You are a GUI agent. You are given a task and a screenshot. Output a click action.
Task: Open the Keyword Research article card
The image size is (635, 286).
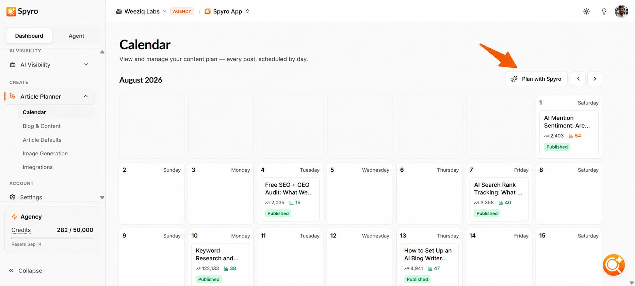click(221, 265)
